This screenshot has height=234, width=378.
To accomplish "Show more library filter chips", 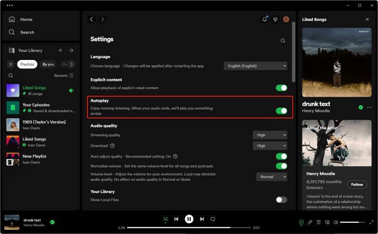I will click(x=71, y=64).
